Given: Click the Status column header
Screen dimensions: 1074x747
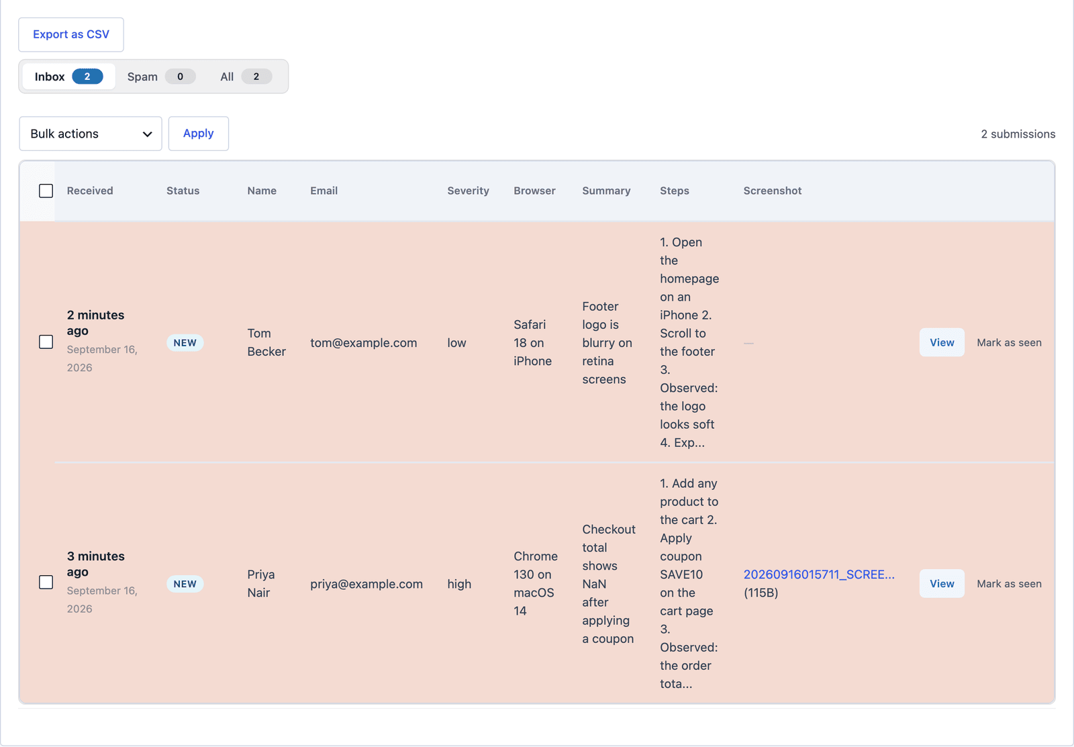Looking at the screenshot, I should click(x=183, y=191).
